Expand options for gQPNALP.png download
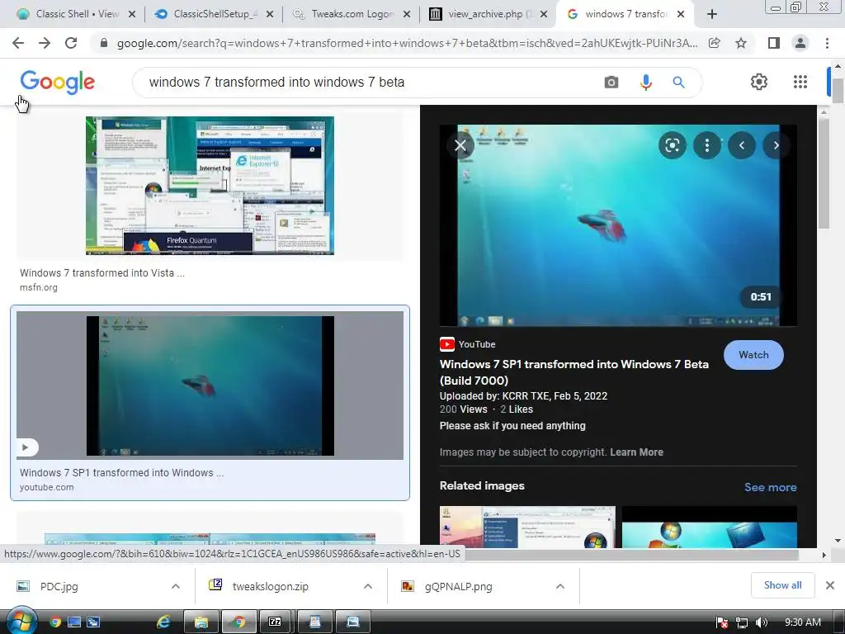This screenshot has width=845, height=634. pos(560,586)
